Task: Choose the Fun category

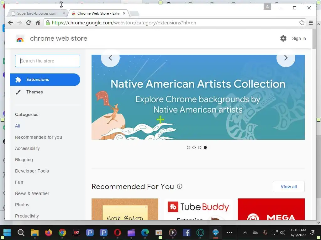Action: pos(19,182)
